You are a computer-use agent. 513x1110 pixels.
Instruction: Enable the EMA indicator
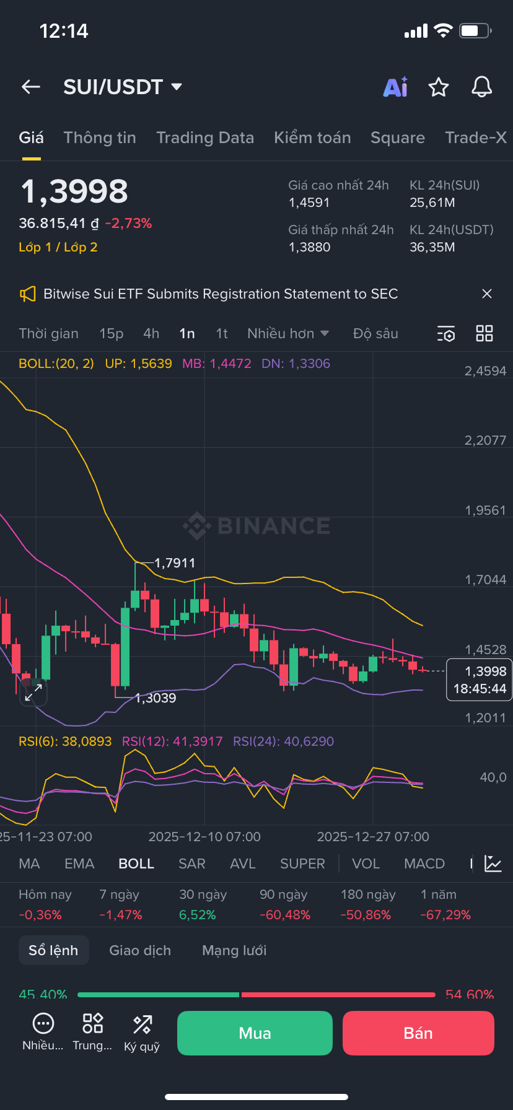tap(79, 863)
